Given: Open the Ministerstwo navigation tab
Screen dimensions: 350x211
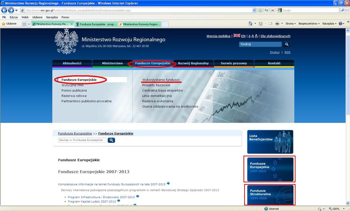Looking at the screenshot, I should click(112, 63).
